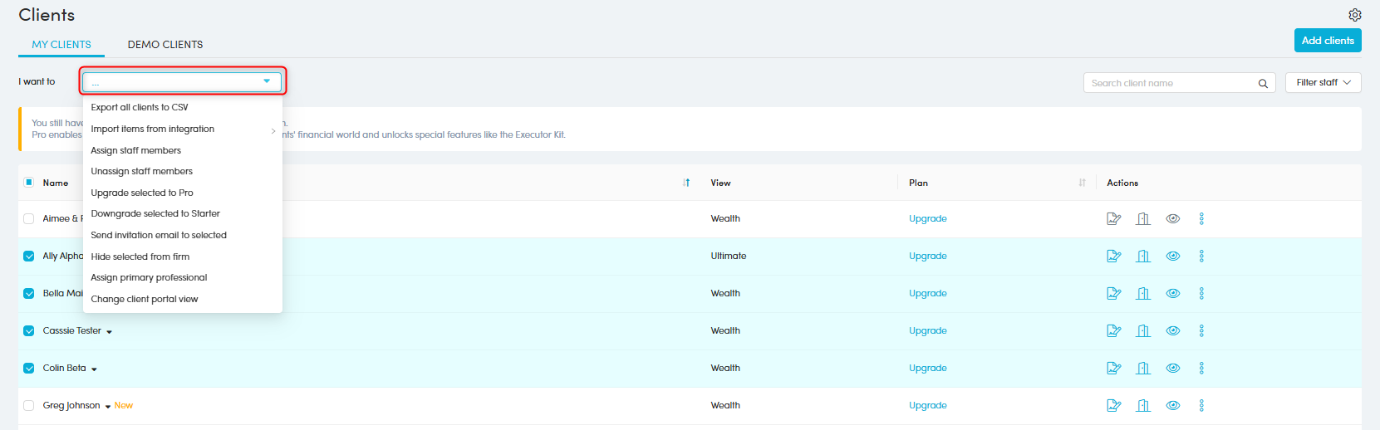Viewport: 1380px width, 430px height.
Task: Click the door icon in Greg Johnson row
Action: 1143,406
